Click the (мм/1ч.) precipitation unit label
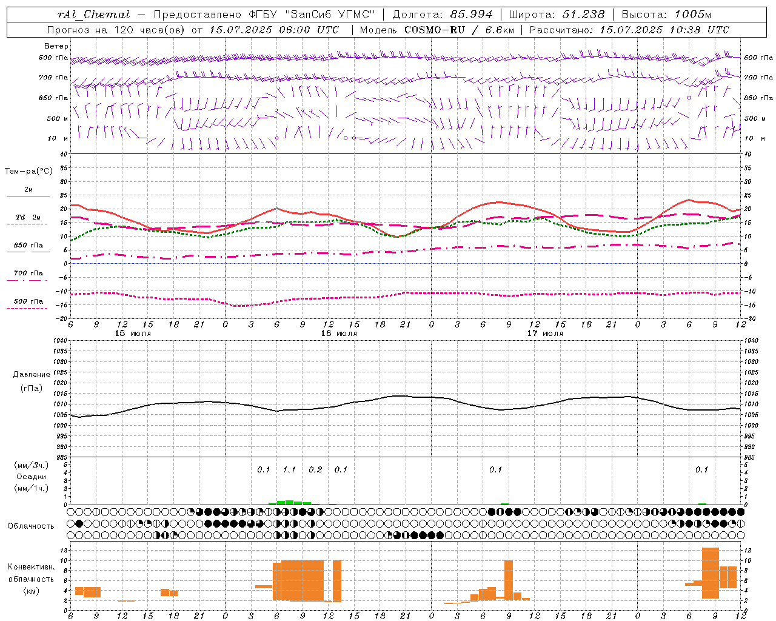776x621 pixels. point(32,488)
